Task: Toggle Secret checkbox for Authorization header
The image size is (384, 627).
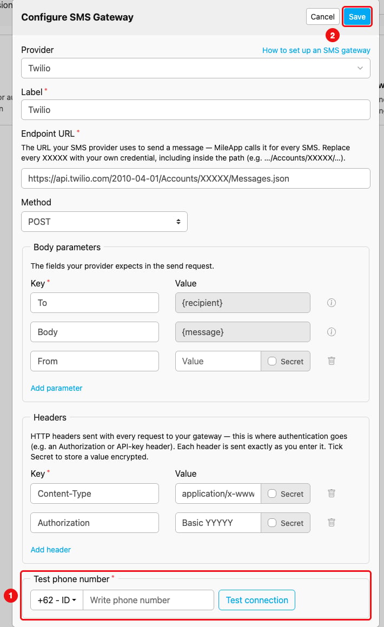Action: tap(272, 523)
